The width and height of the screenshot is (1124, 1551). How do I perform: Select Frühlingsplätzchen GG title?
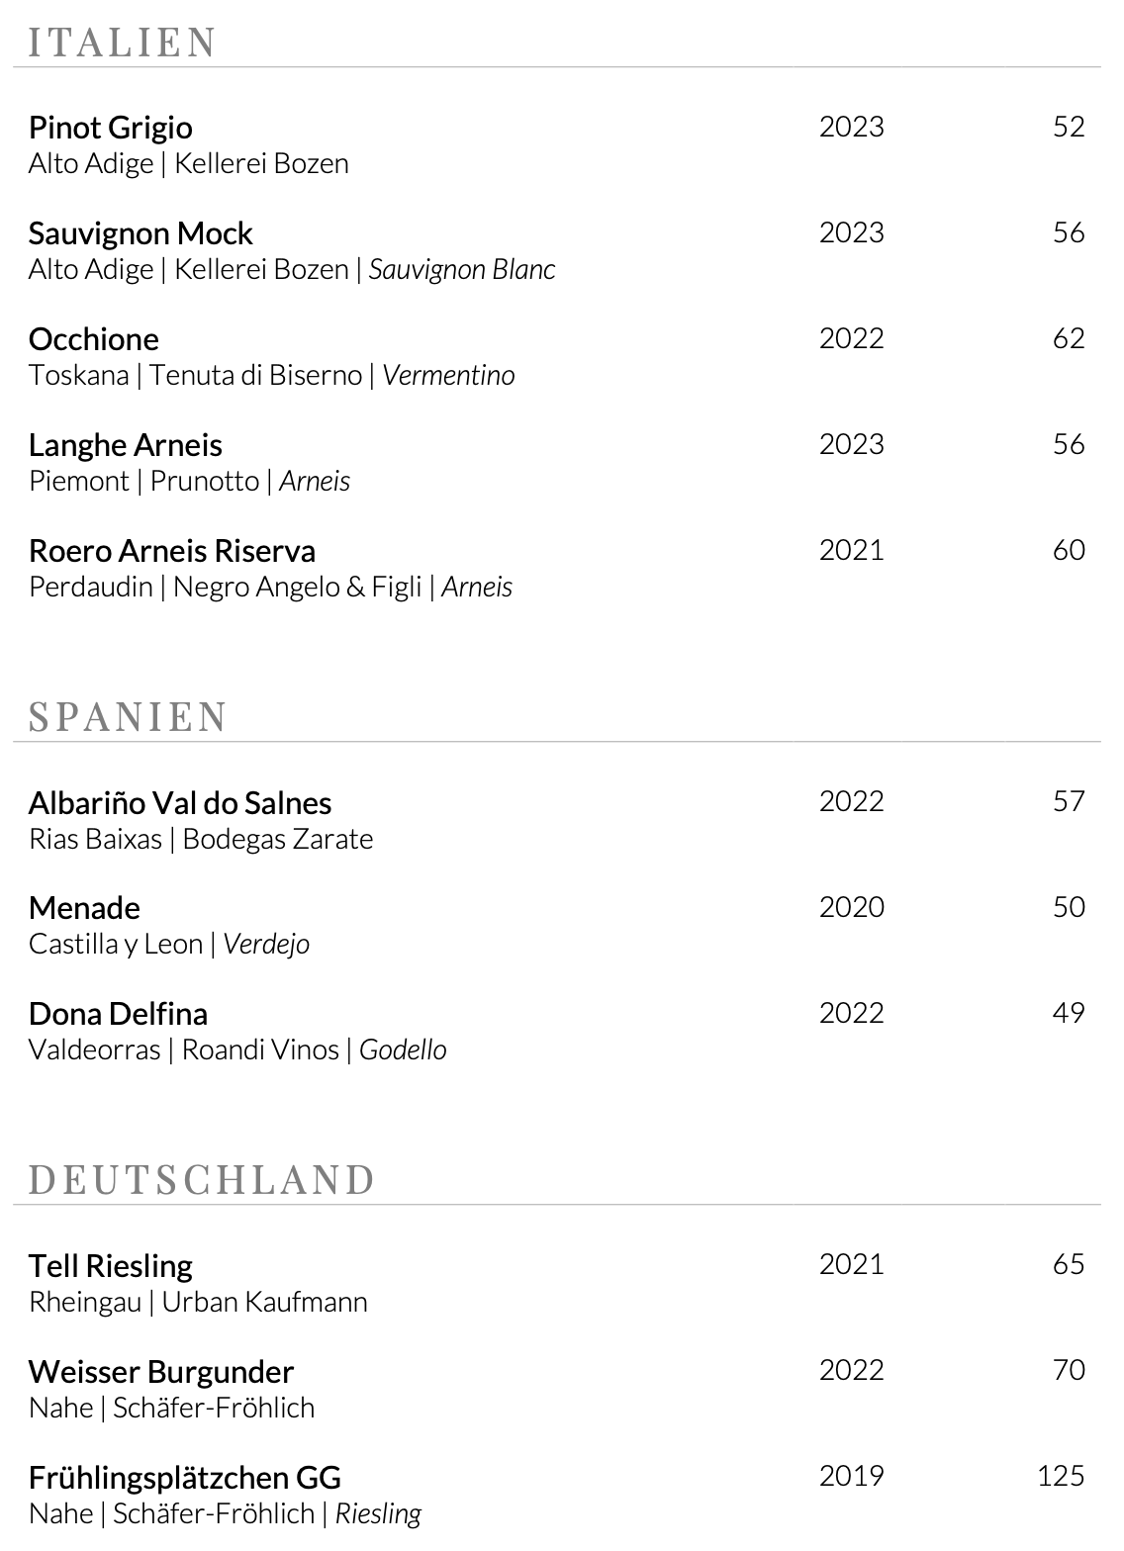click(x=185, y=1478)
